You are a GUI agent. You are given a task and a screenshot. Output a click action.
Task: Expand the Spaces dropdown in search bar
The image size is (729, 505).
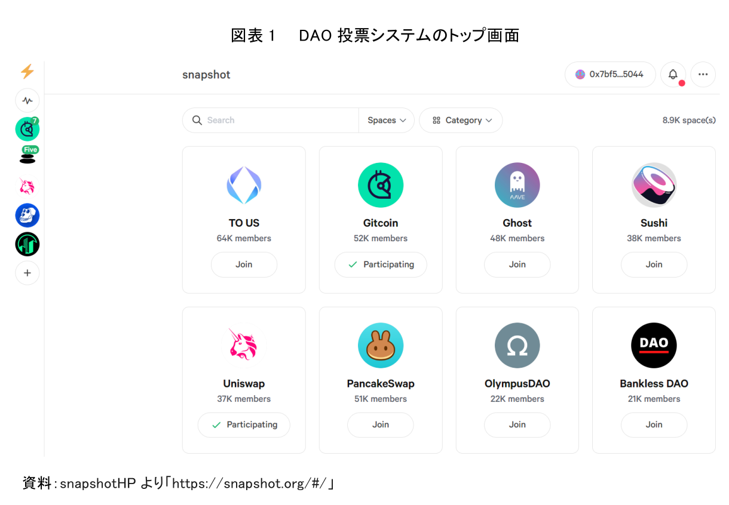[x=387, y=121]
